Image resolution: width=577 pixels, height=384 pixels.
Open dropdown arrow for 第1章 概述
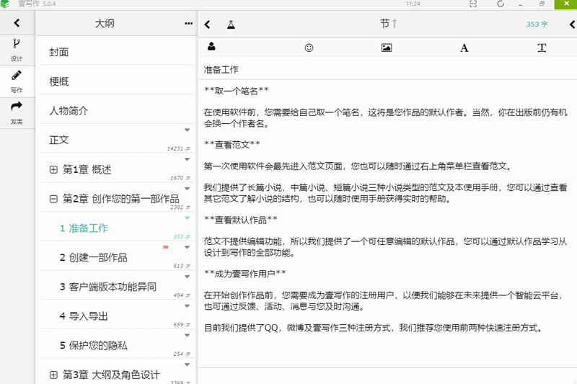point(187,159)
